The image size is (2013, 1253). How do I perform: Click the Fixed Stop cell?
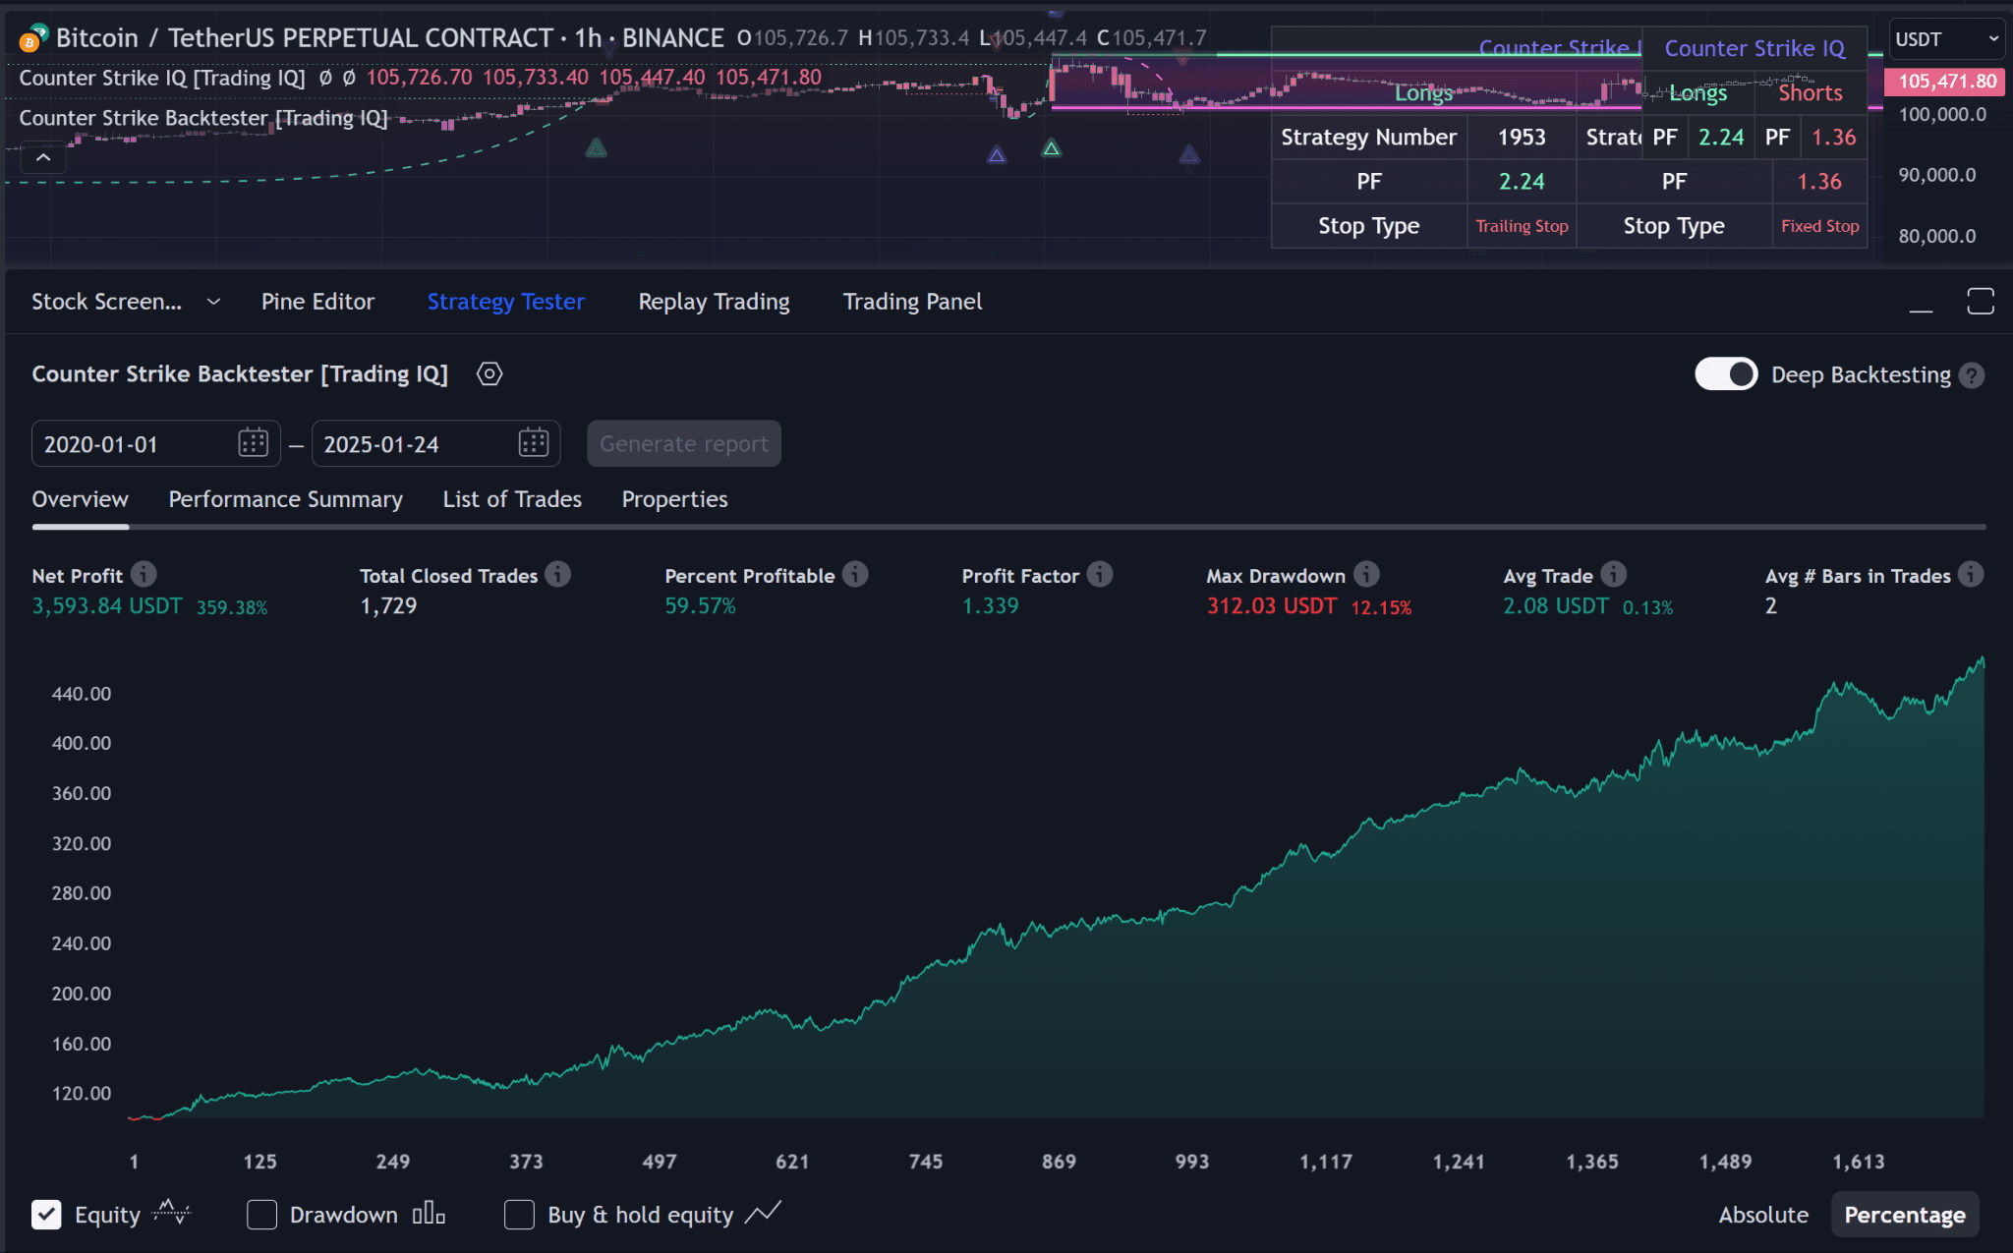click(1819, 226)
